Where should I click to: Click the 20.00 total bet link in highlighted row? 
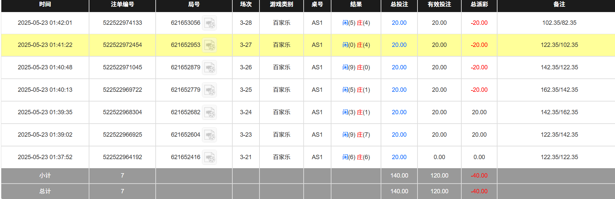coord(399,45)
